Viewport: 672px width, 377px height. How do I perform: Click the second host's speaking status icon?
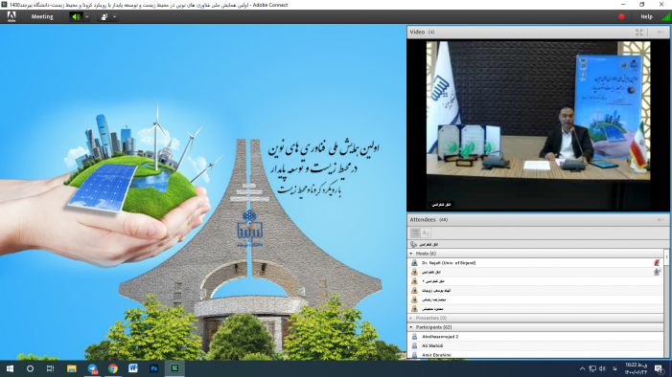pyautogui.click(x=657, y=272)
